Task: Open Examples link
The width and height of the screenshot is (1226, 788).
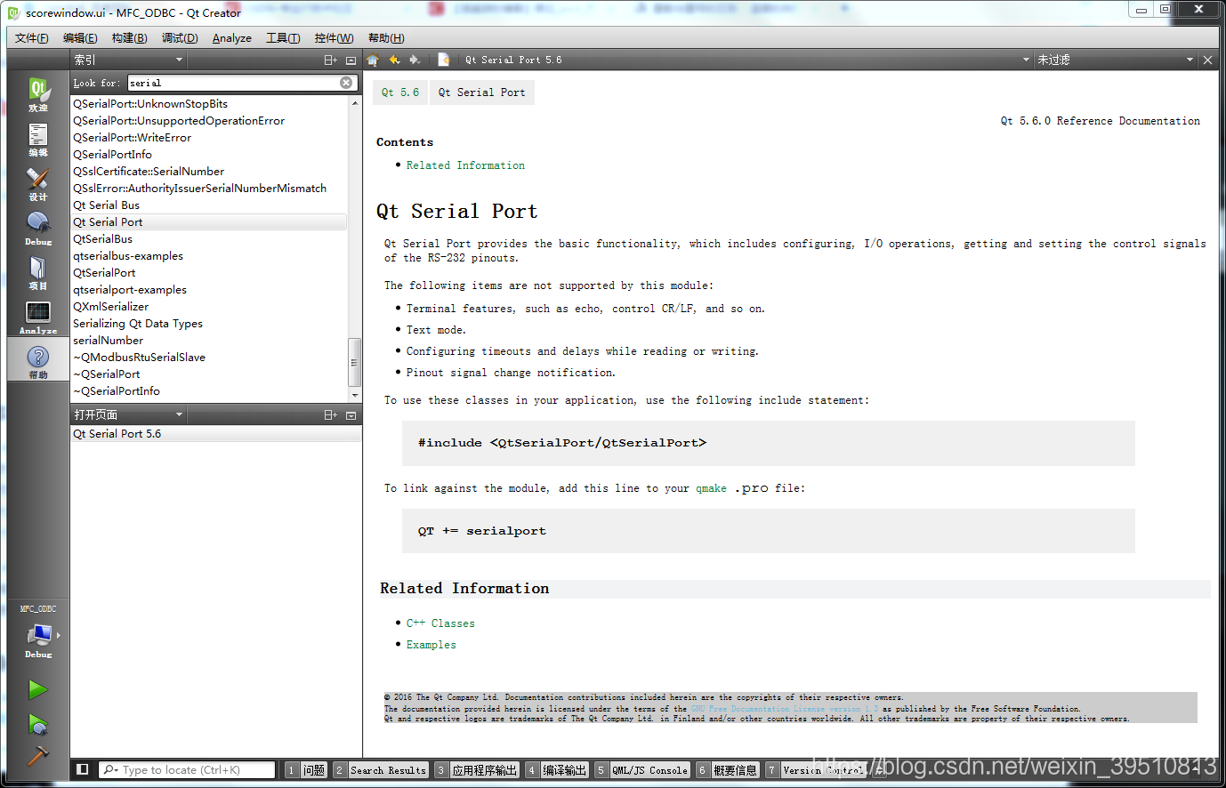Action: 432,645
